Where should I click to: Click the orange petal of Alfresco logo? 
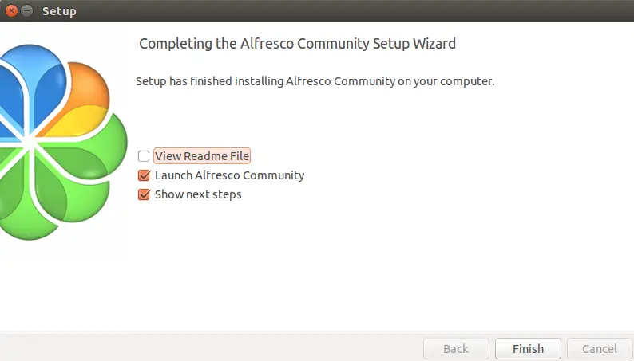click(x=89, y=84)
